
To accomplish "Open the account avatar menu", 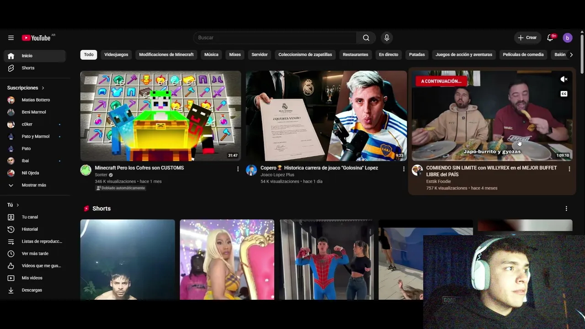I will click(567, 38).
